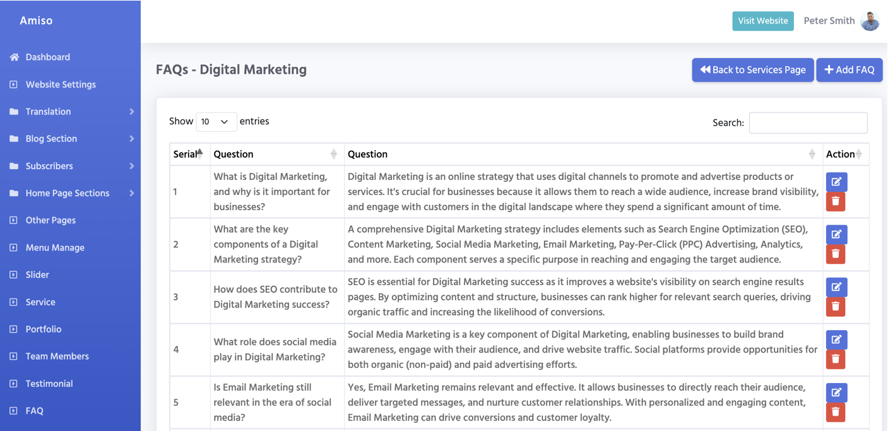This screenshot has width=888, height=431.
Task: Focus the table Search input field
Action: point(808,123)
